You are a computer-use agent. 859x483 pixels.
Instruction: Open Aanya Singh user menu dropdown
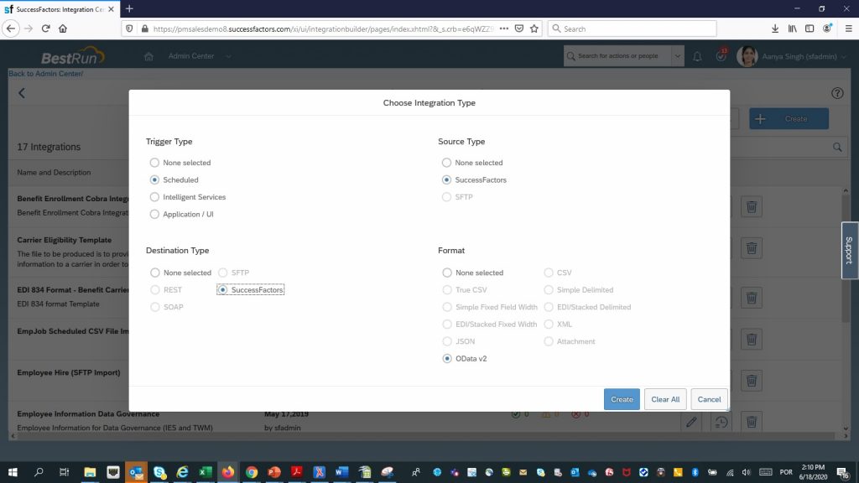point(844,56)
